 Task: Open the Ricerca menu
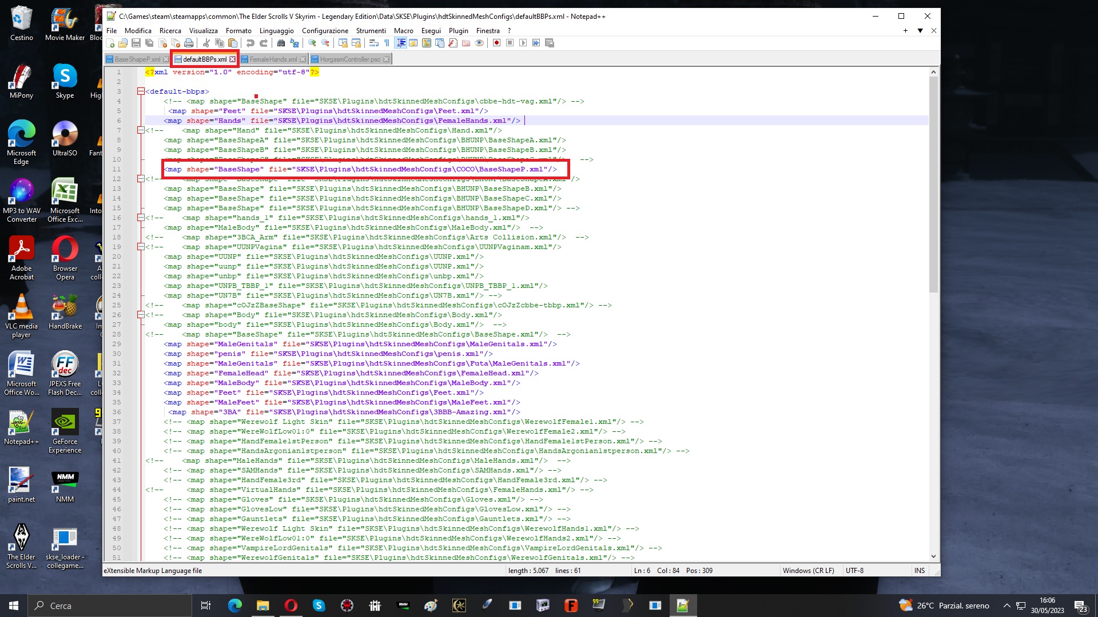pyautogui.click(x=170, y=31)
